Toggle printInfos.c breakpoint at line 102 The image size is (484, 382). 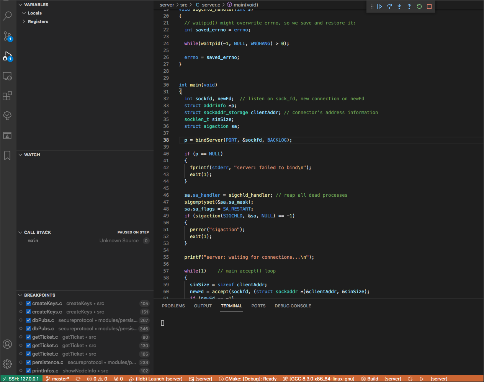click(x=28, y=371)
